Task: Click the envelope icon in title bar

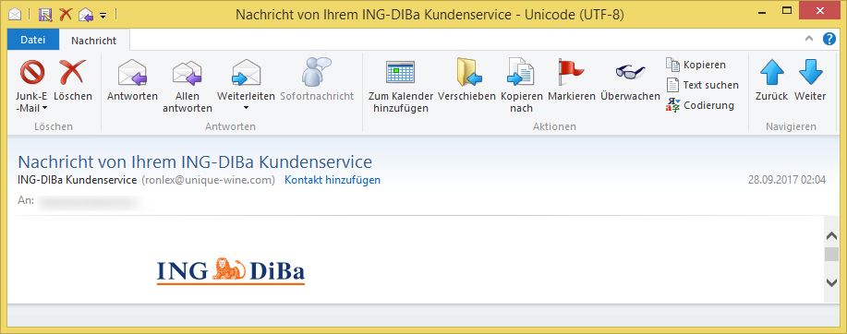Action: 15,15
